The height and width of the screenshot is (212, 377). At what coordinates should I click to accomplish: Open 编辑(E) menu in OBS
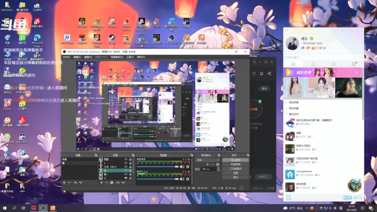[77, 57]
